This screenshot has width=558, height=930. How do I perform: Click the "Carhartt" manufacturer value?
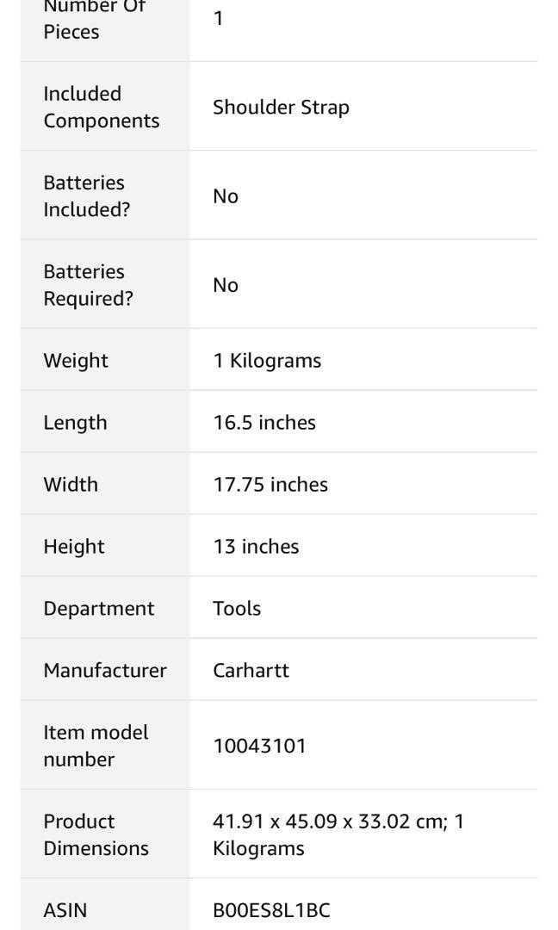point(251,670)
